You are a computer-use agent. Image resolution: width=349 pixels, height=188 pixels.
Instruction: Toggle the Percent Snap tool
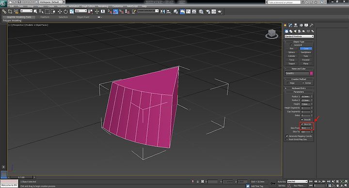click(121, 12)
